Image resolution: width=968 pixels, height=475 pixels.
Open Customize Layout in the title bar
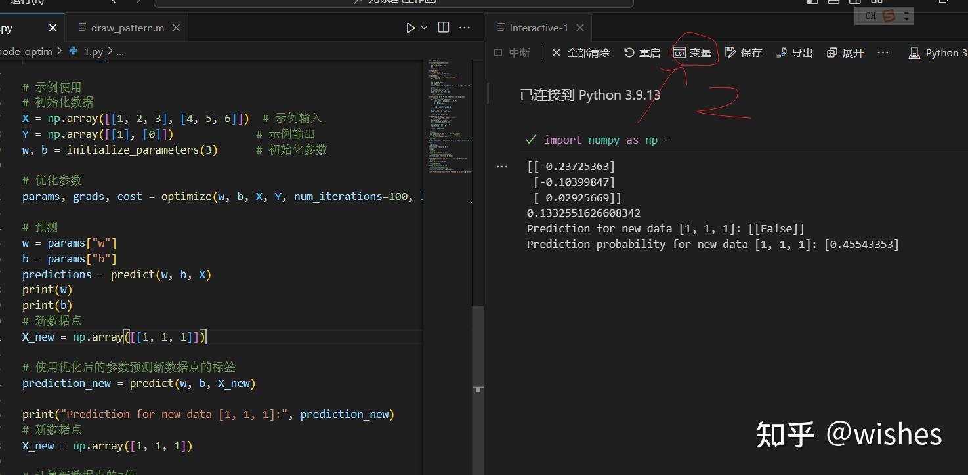point(877,2)
